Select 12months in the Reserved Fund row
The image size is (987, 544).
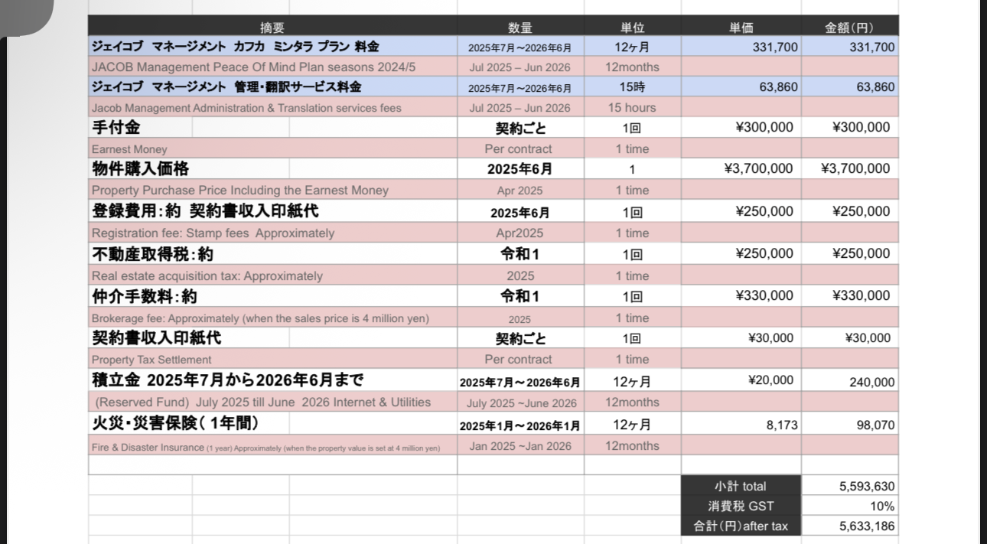632,402
